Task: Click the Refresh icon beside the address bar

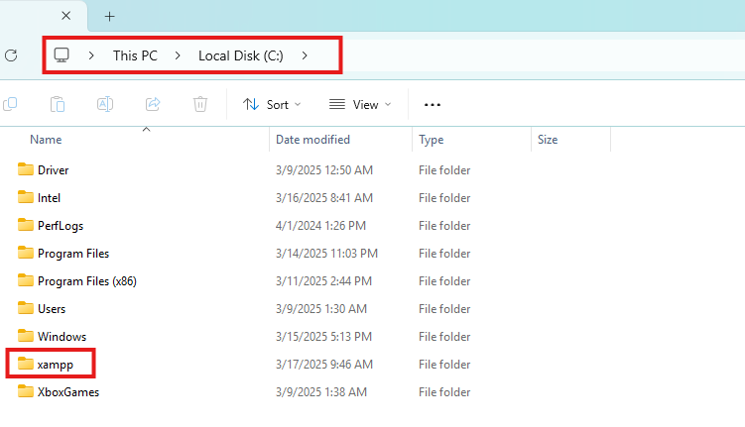Action: pyautogui.click(x=11, y=55)
